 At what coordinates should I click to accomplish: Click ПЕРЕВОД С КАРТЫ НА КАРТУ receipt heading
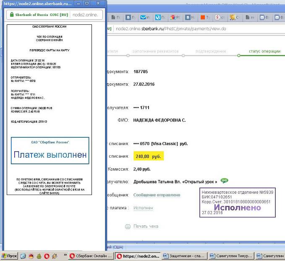pos(50,50)
